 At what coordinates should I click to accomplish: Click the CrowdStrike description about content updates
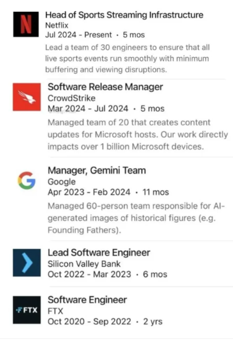[x=138, y=134]
